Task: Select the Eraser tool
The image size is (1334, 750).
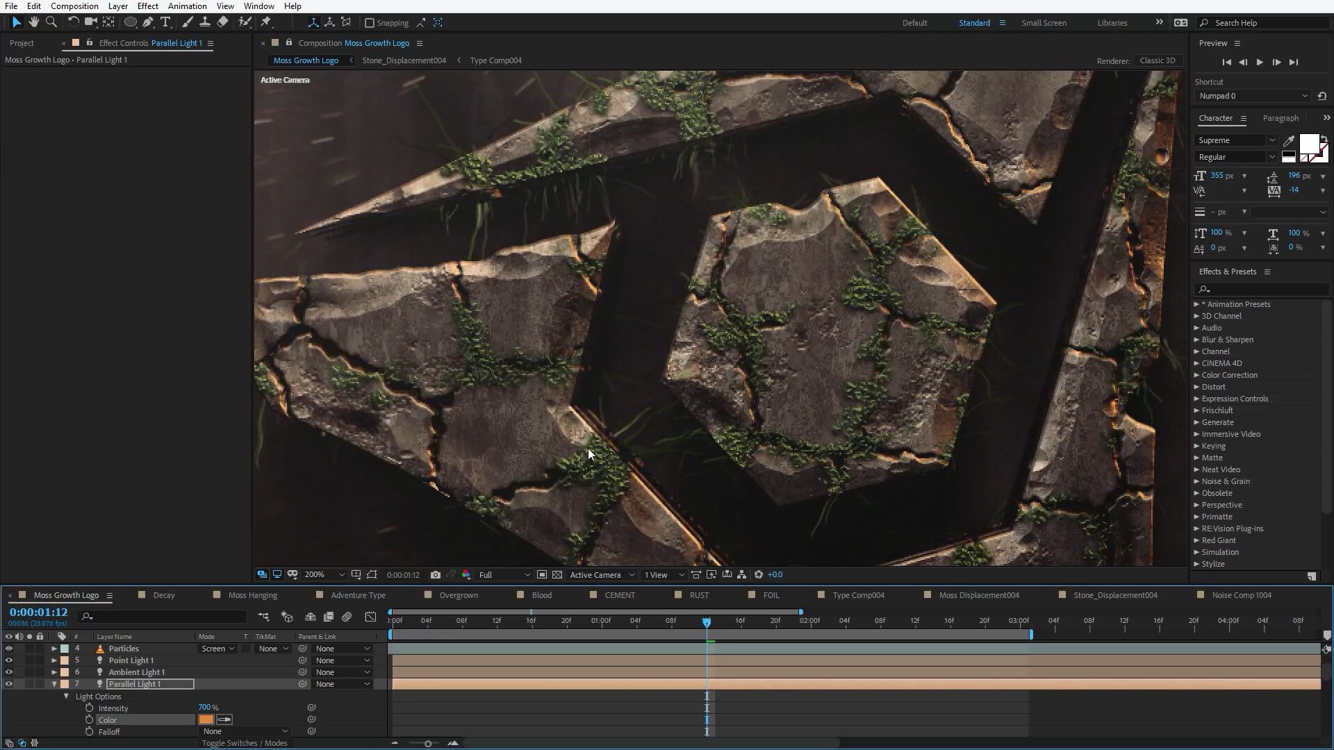Action: 222,22
